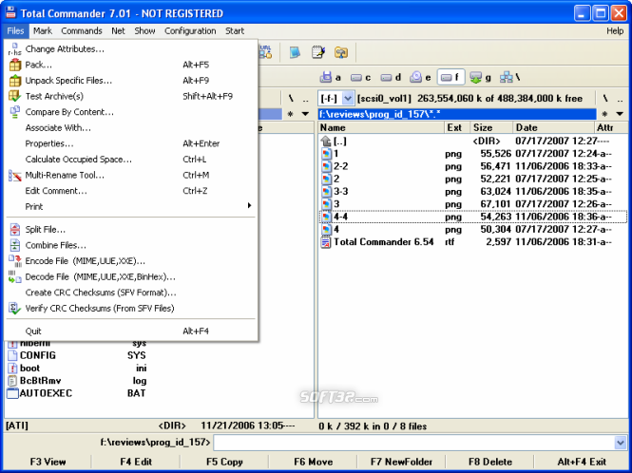Click Edit Comment menu item
Image resolution: width=632 pixels, height=473 pixels.
(x=131, y=191)
